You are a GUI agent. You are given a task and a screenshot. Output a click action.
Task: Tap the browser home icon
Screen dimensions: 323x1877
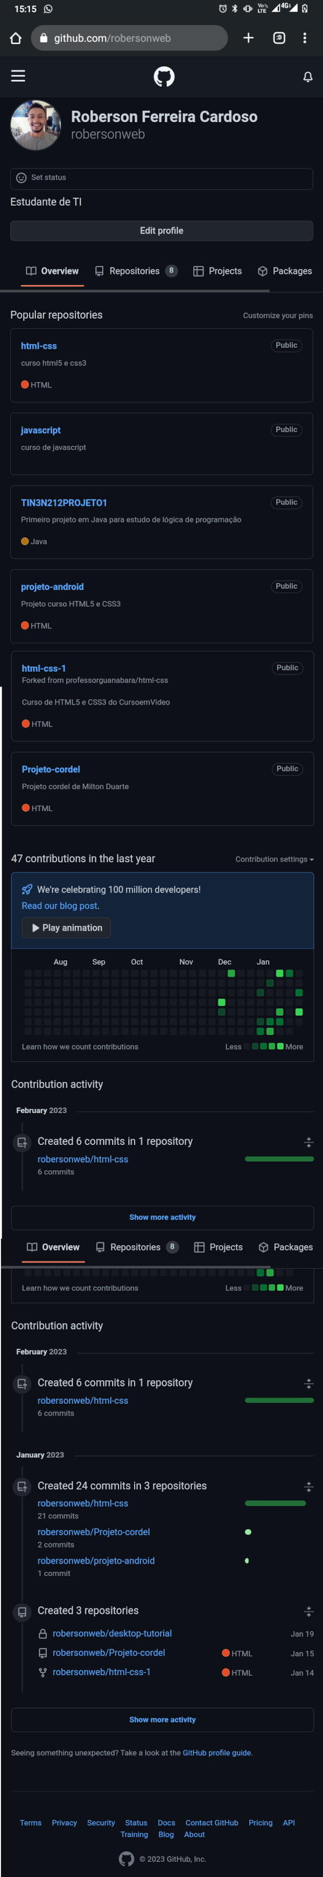(15, 38)
